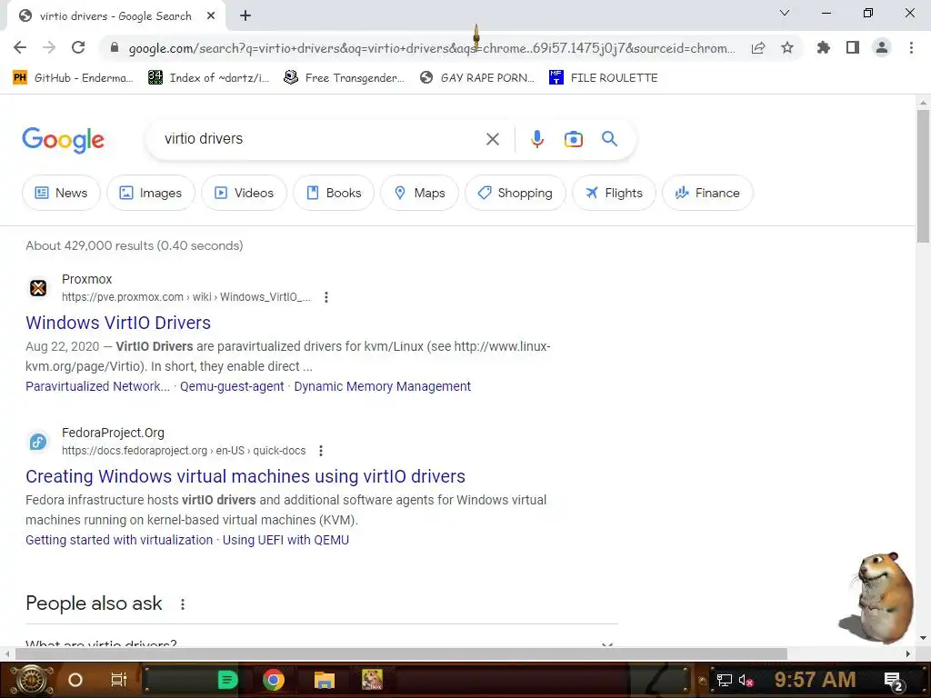
Task: Open the Chrome extensions puzzle menu
Action: pos(823,47)
